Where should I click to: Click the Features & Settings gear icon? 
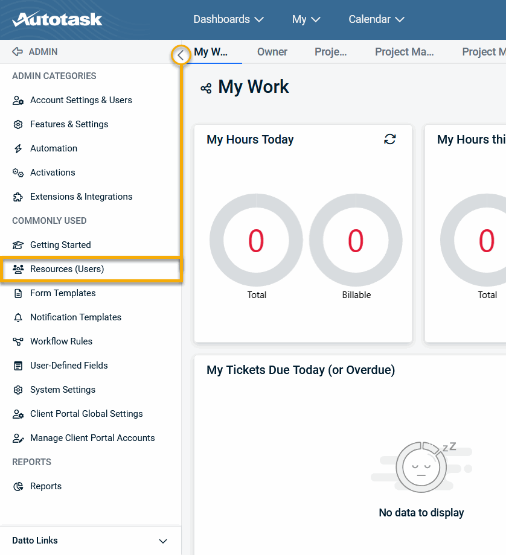point(18,125)
